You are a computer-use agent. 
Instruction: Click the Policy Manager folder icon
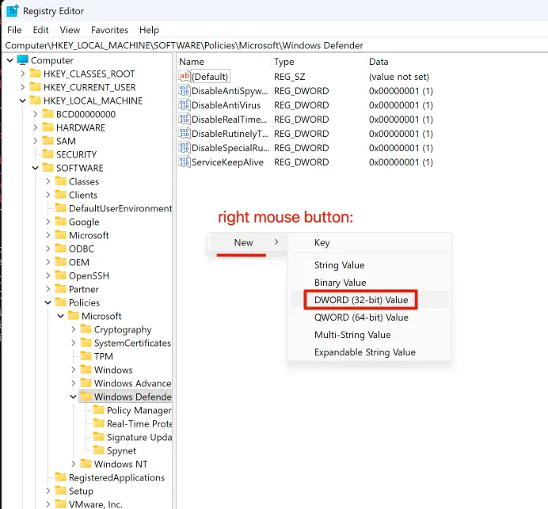tap(99, 410)
